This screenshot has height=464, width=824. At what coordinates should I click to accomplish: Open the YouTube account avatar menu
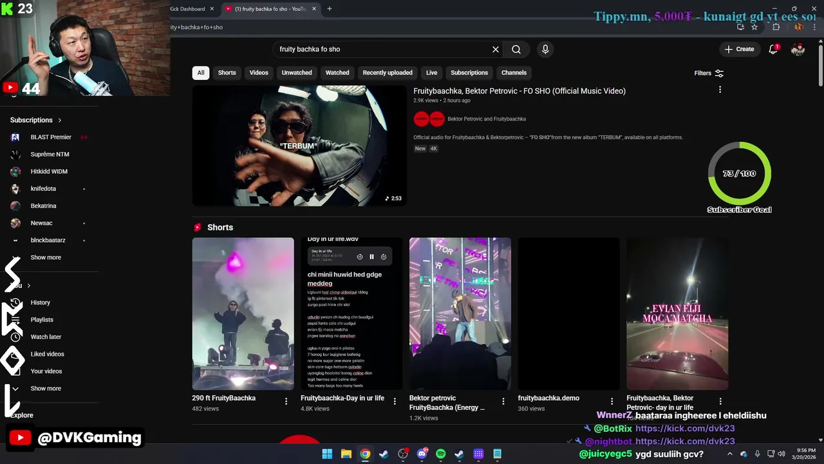[798, 49]
